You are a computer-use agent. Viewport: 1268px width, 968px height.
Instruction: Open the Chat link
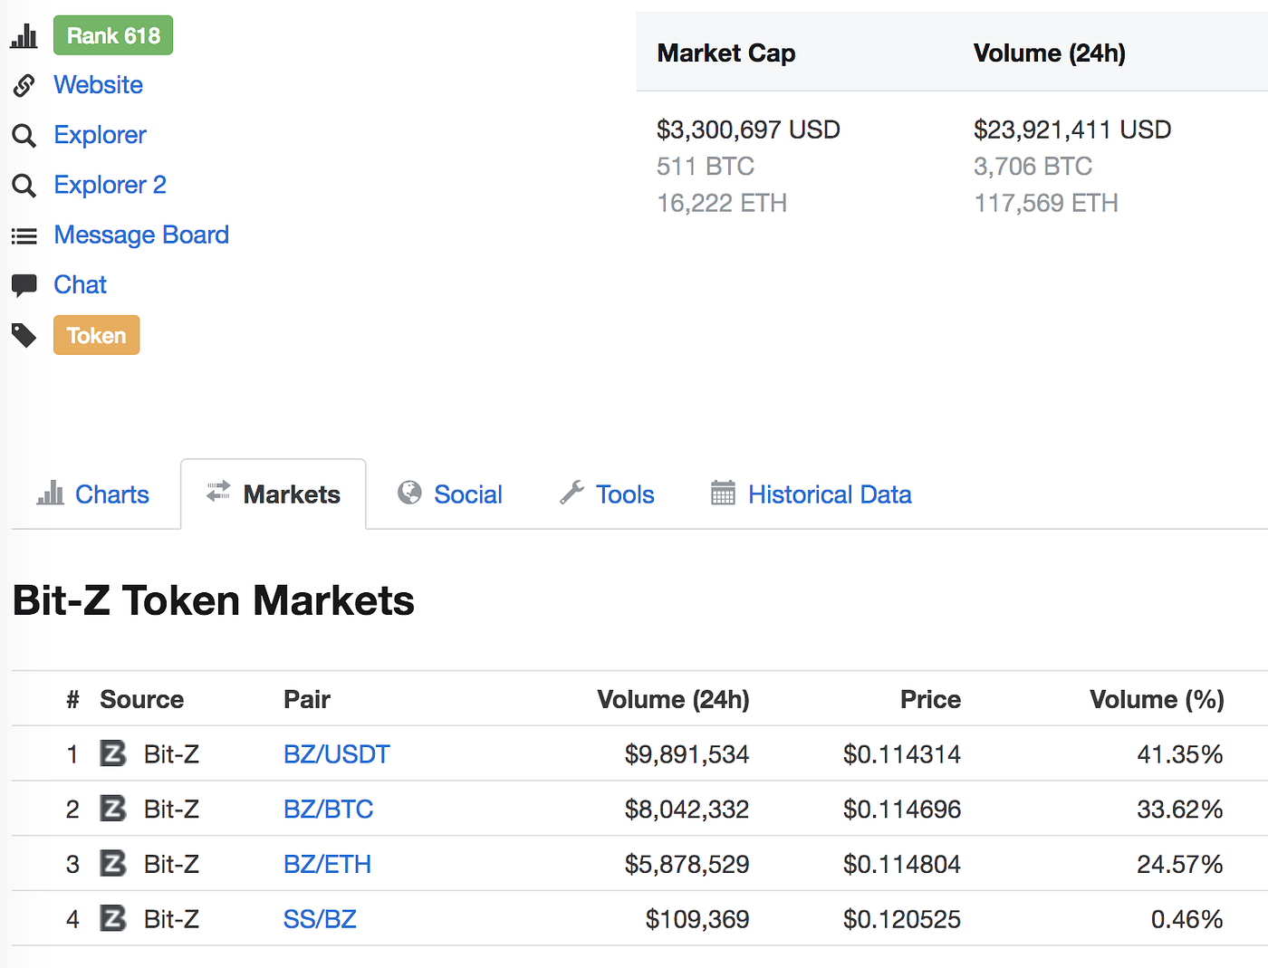[x=81, y=284]
